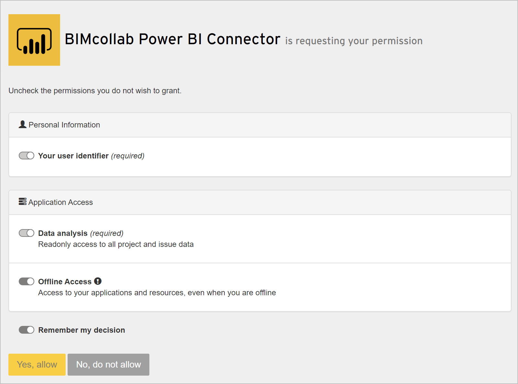This screenshot has width=518, height=384.
Task: Click the Your user identifier label
Action: (73, 156)
